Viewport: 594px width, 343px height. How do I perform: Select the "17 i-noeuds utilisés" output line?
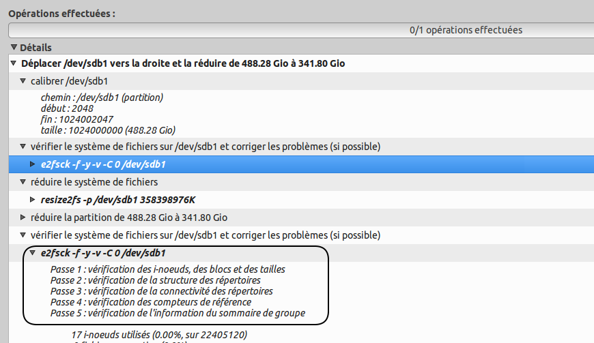158,335
